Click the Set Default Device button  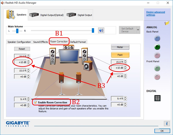tap(127, 30)
